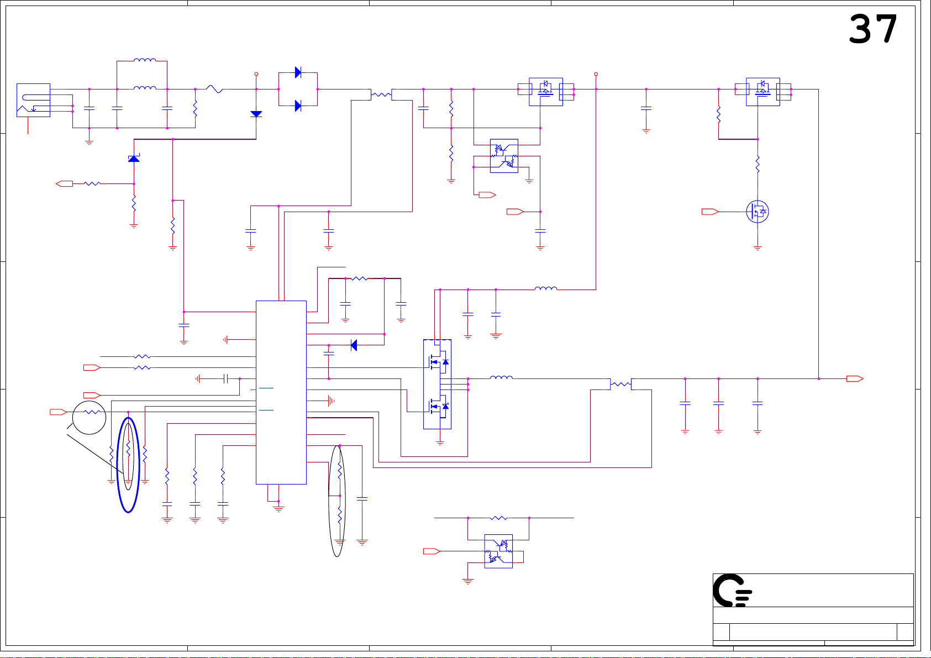Select the top-right P-MOSFET package
The height and width of the screenshot is (658, 931).
pos(763,91)
